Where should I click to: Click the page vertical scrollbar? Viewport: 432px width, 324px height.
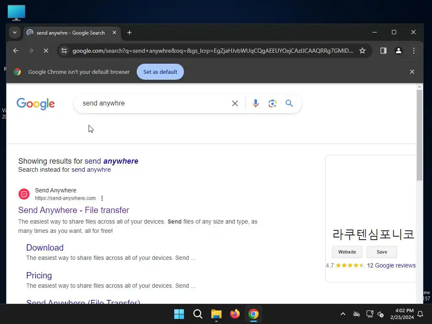(419, 135)
